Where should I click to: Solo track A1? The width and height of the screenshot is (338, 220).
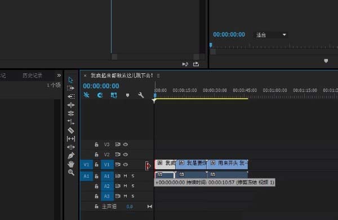(133, 176)
